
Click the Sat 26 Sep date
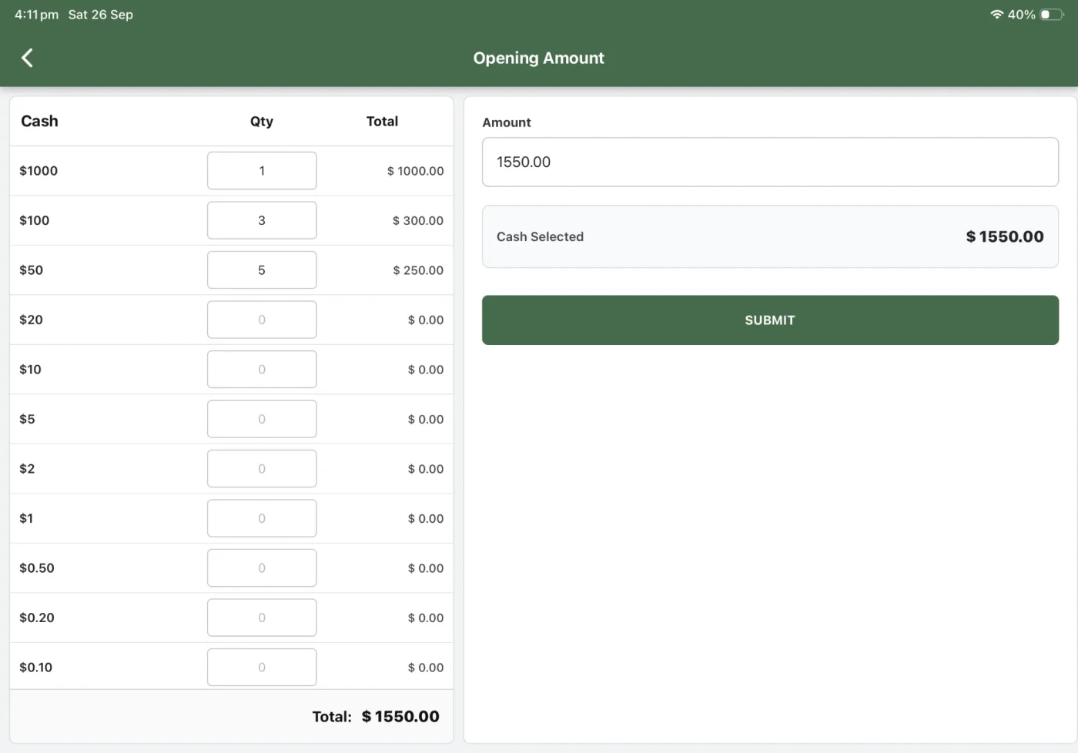pyautogui.click(x=100, y=15)
